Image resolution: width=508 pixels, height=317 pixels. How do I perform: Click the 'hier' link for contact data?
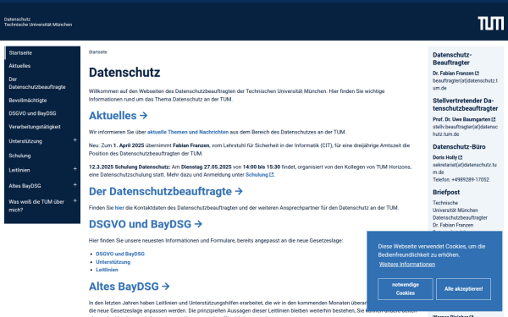[x=119, y=208]
